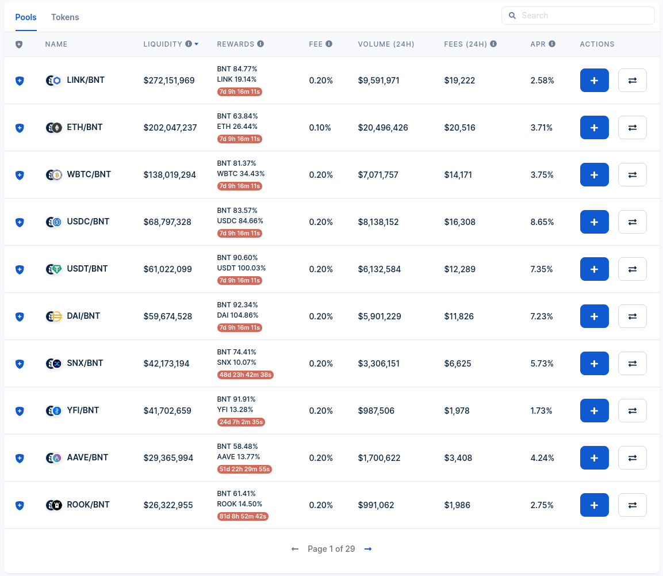Click the DAI/BNT token pair icon
Image resolution: width=663 pixels, height=576 pixels.
coord(53,316)
